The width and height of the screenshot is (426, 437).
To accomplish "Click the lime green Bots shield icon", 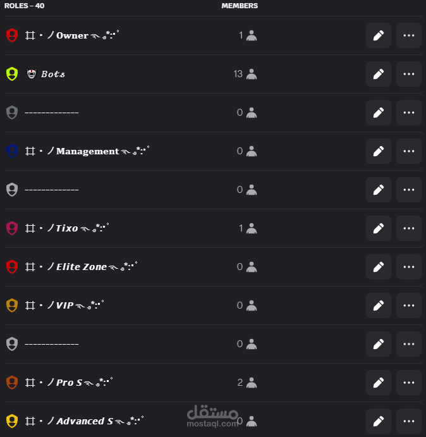I will [12, 74].
